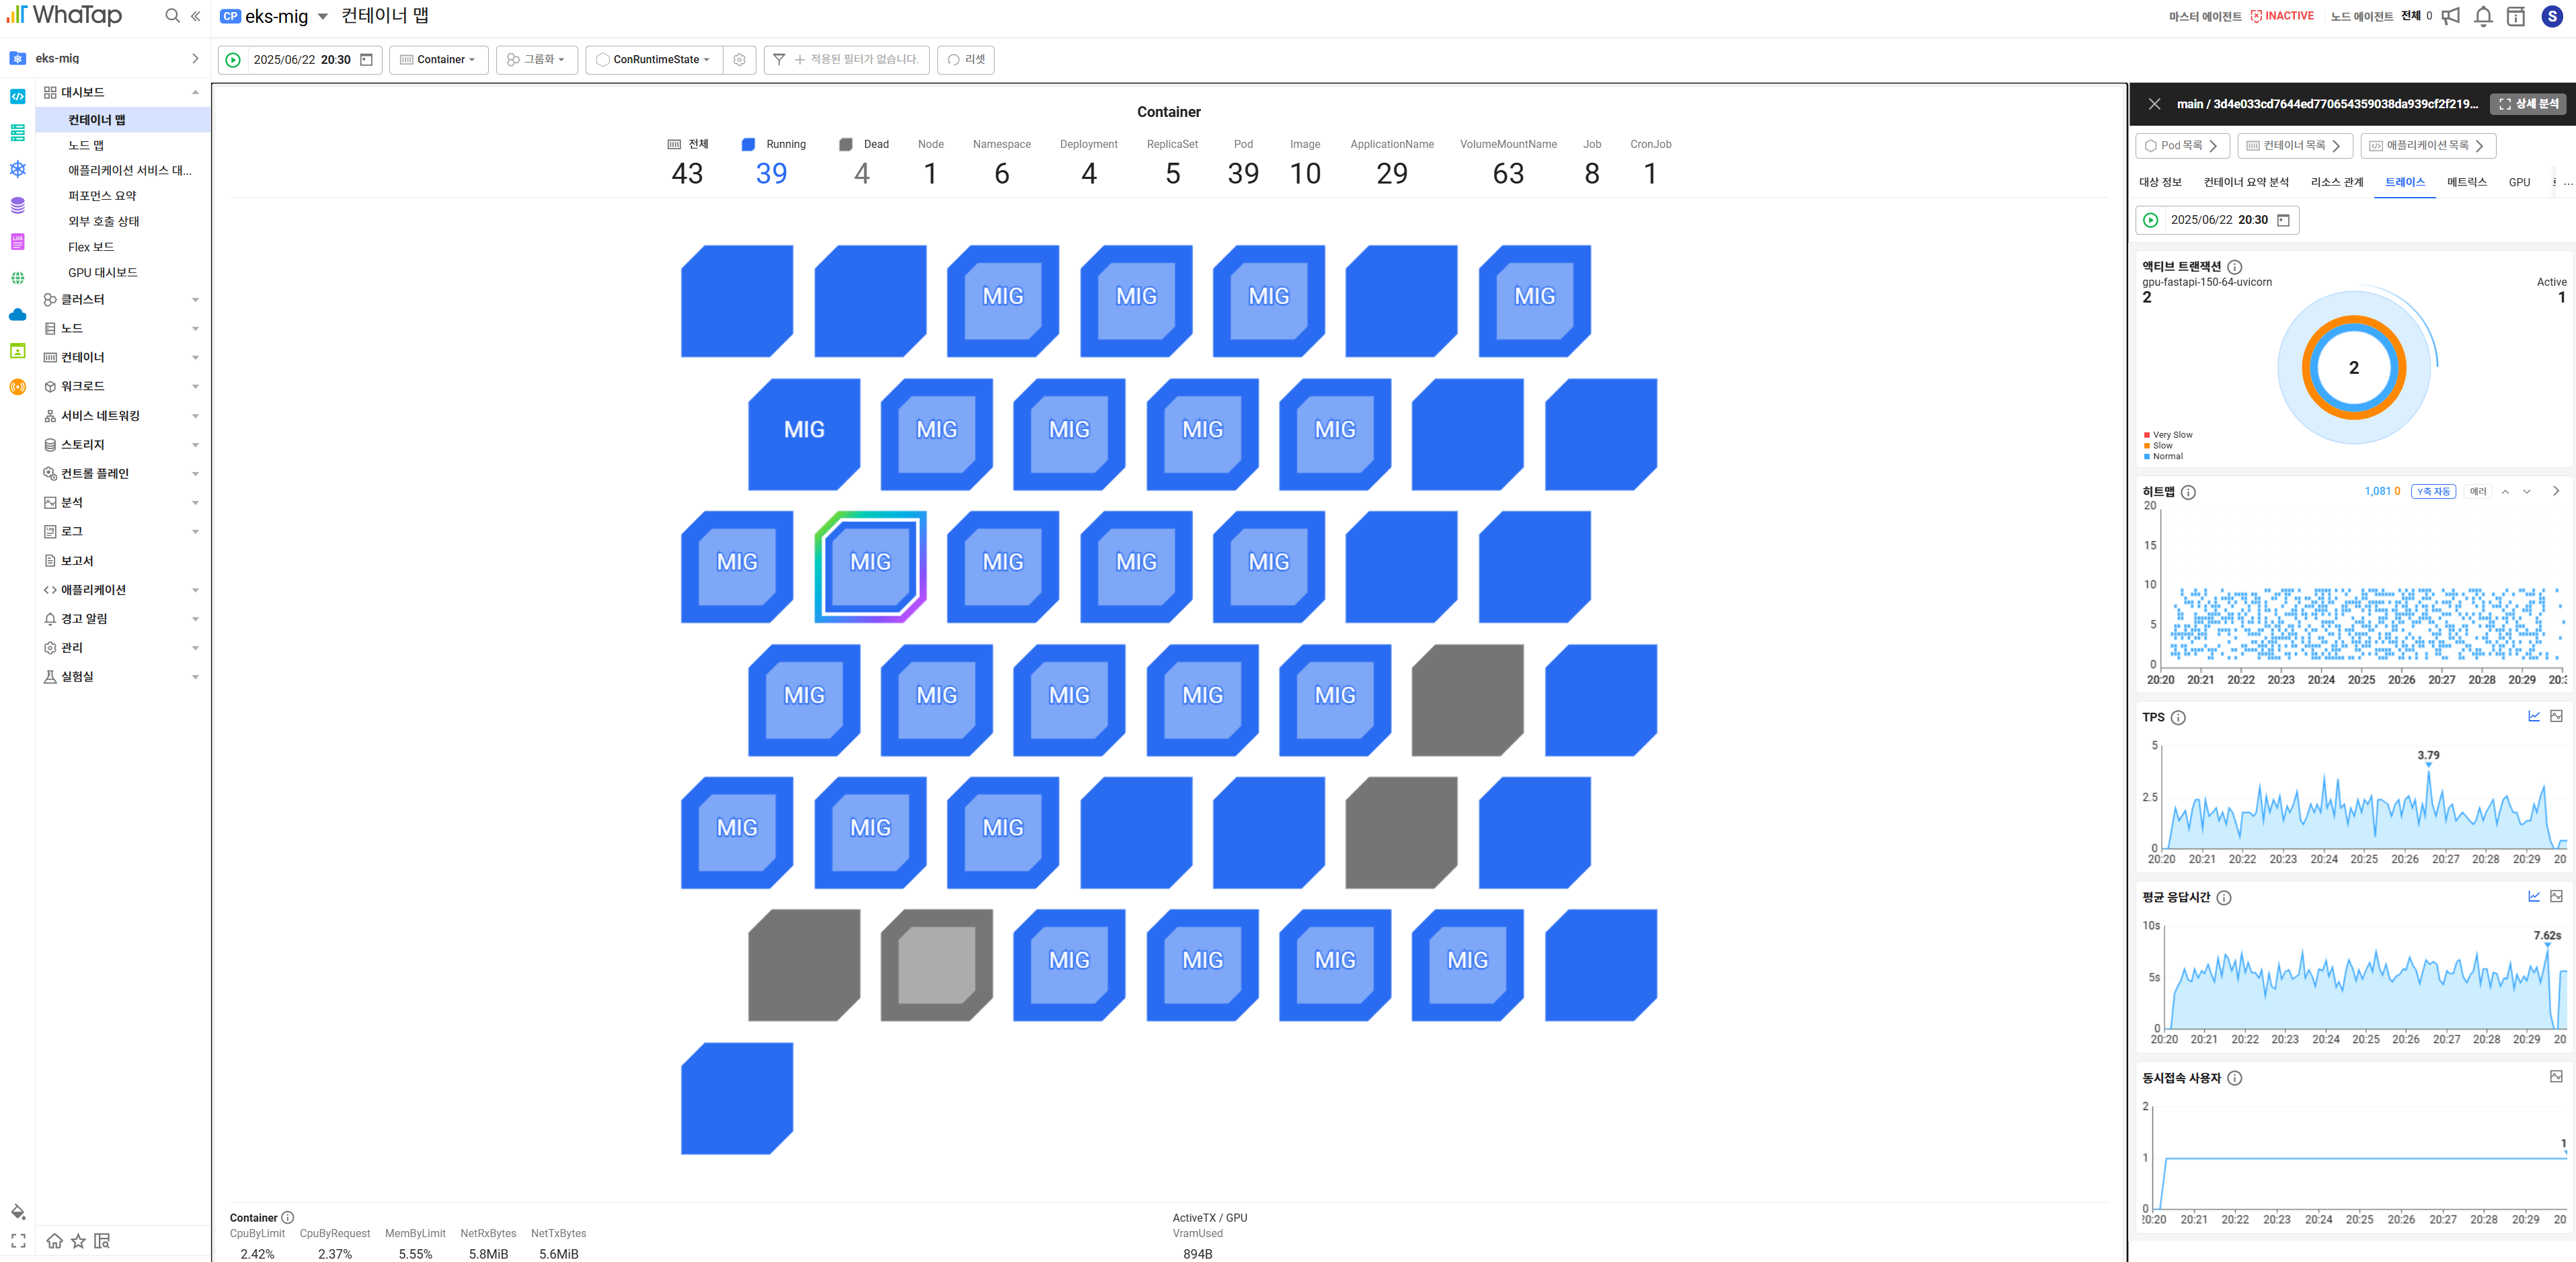The image size is (2576, 1262).
Task: Open favorites with the star icon
Action: (78, 1241)
